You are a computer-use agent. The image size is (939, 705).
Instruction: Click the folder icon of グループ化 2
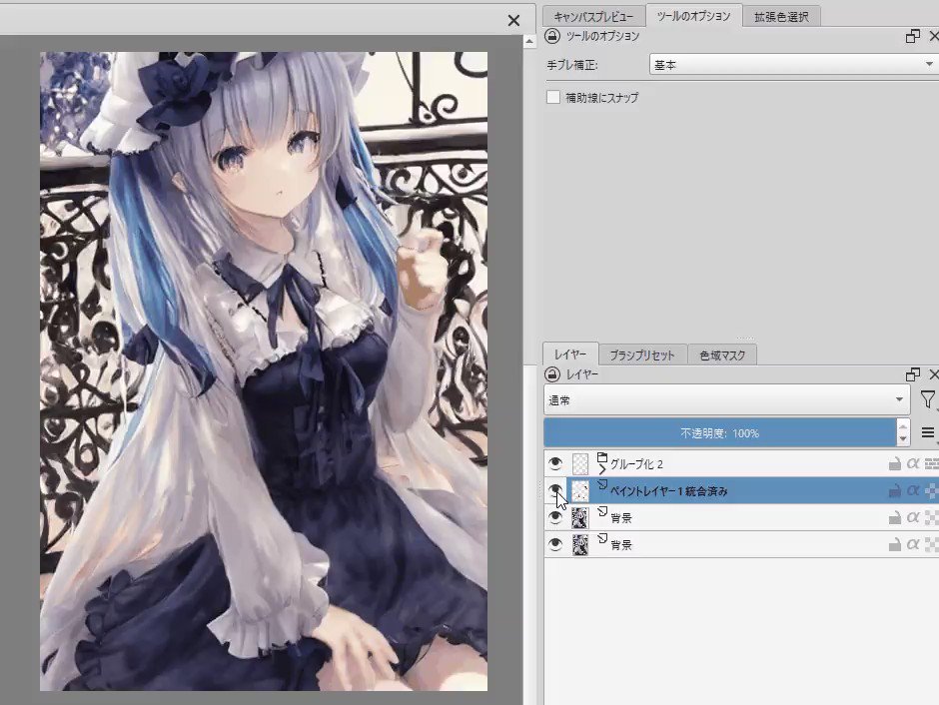click(x=602, y=457)
